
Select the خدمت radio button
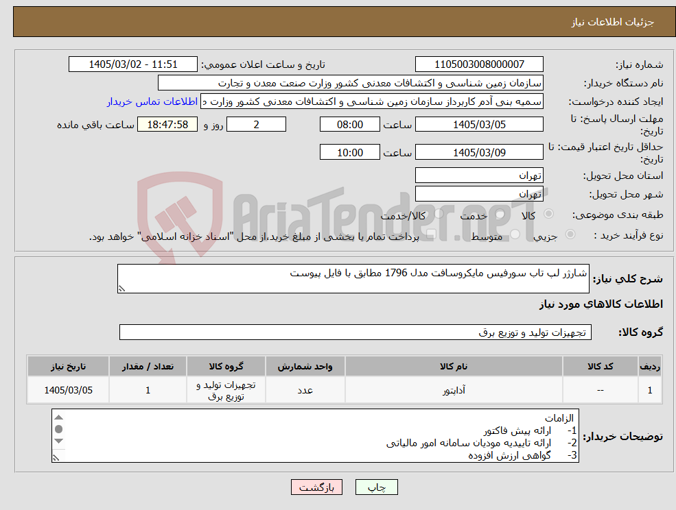(500, 214)
